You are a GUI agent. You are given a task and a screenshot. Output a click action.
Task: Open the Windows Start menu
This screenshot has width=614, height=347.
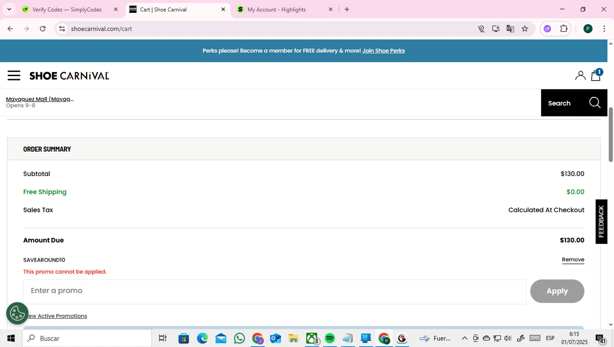[11, 338]
